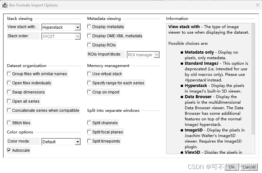Tick Crop on import checkbox
The image size is (262, 173).
pyautogui.click(x=89, y=92)
